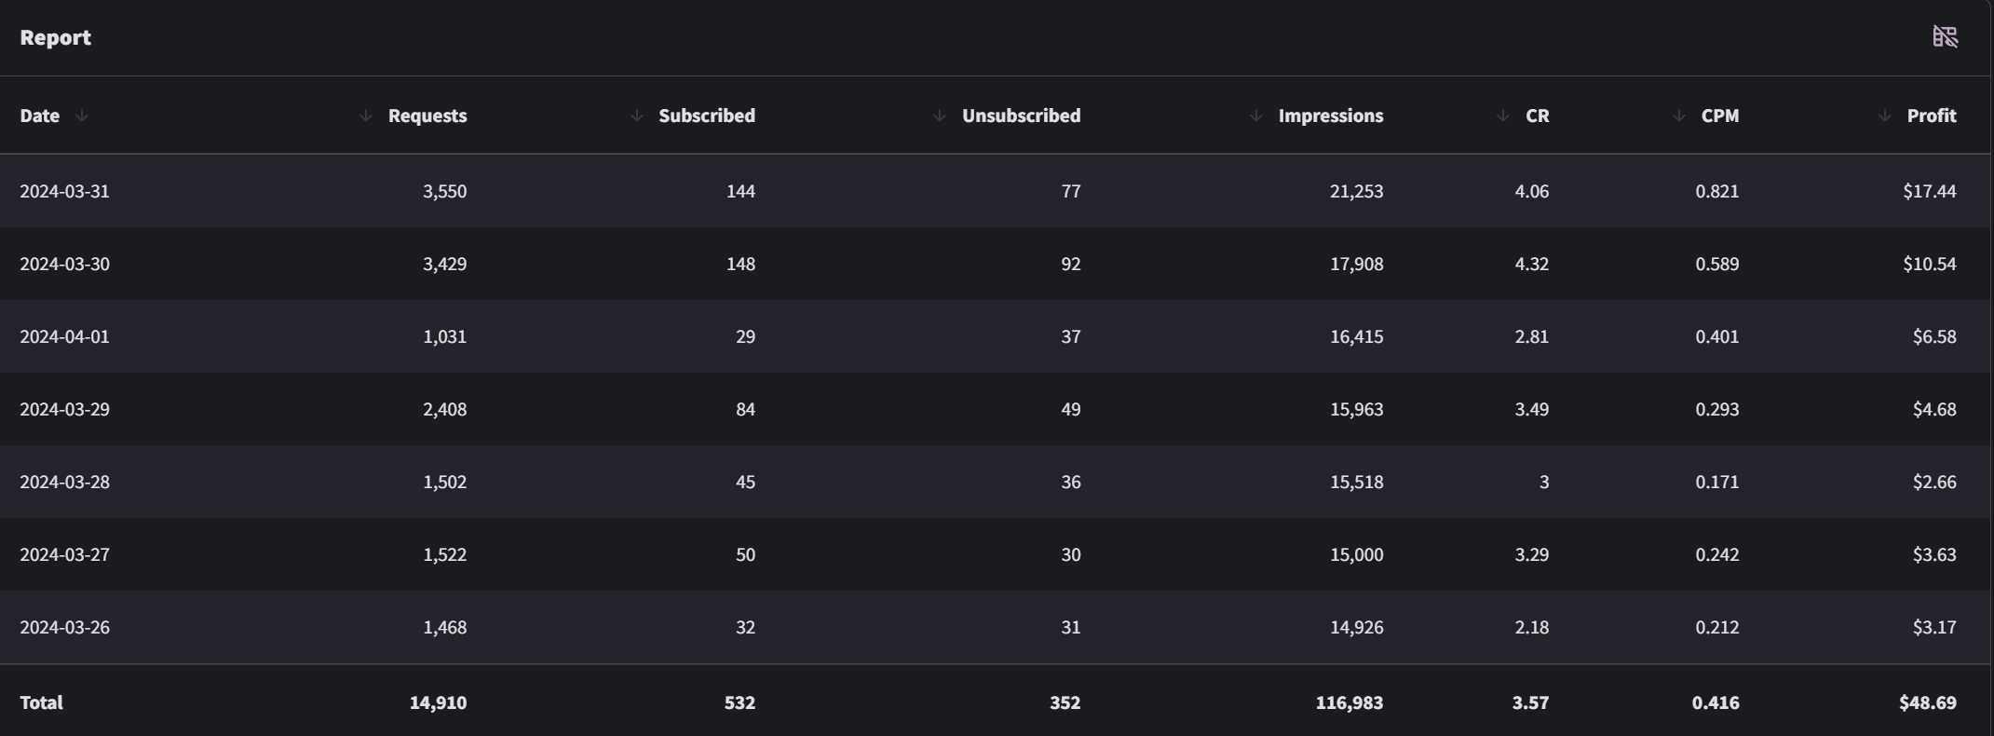Click the table settings icon in Report header

1945,36
